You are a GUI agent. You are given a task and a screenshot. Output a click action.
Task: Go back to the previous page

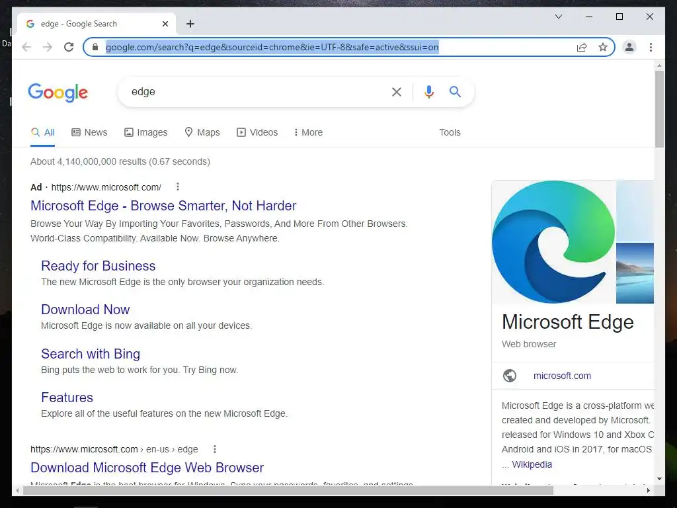click(x=26, y=47)
